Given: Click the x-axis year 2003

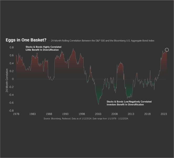Looking at the screenshot, I should pos(98,114).
